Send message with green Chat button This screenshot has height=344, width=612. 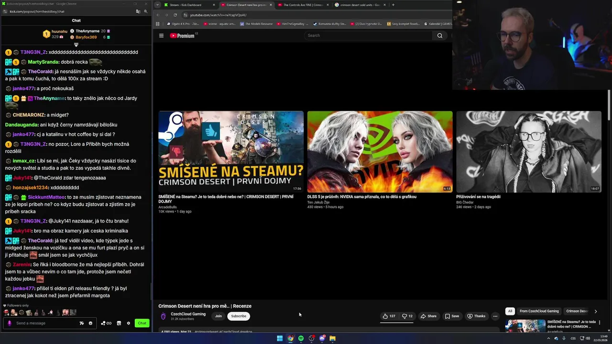pos(142,323)
